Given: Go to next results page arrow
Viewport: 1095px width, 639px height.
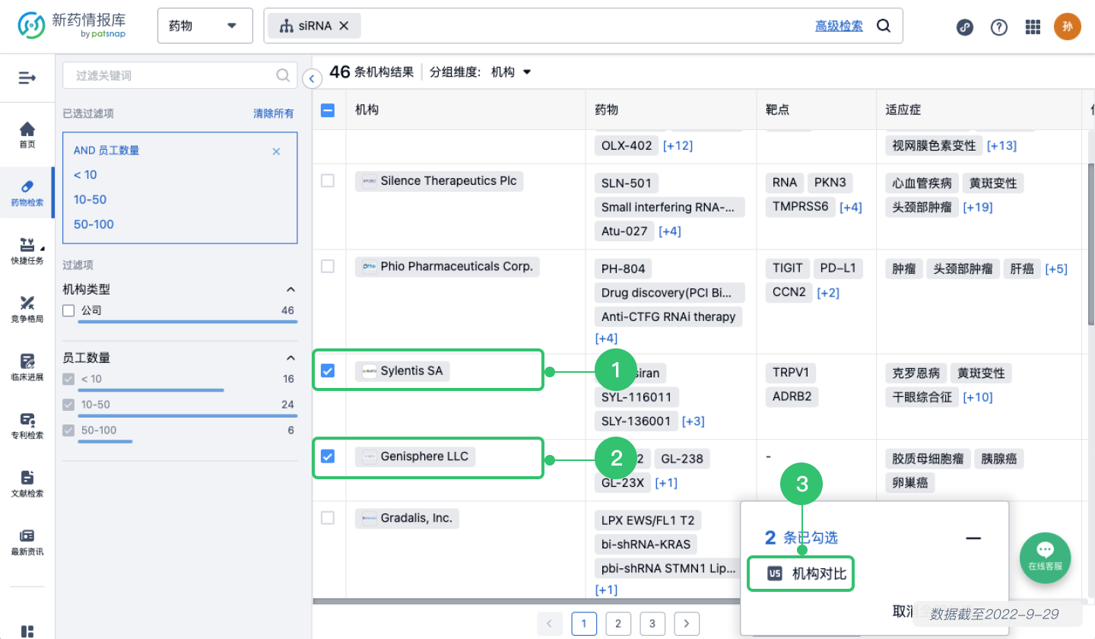Looking at the screenshot, I should click(687, 624).
